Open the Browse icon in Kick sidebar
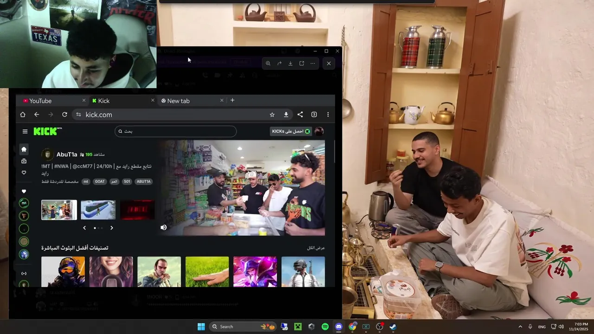 24,161
